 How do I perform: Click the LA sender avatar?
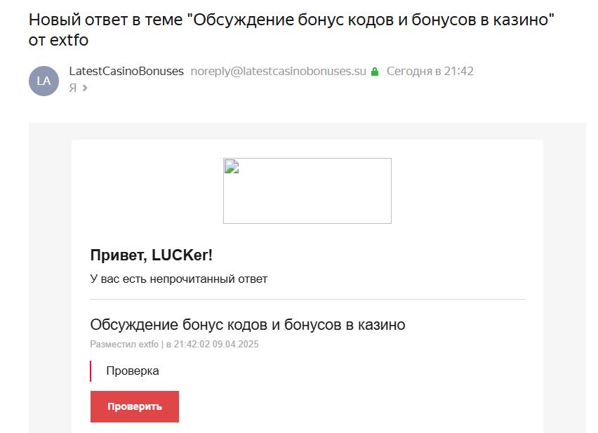click(44, 81)
